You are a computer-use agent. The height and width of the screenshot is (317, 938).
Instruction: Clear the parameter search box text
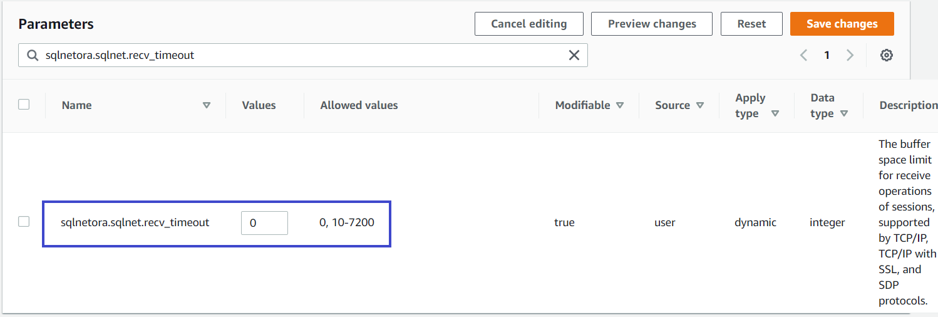pos(574,55)
